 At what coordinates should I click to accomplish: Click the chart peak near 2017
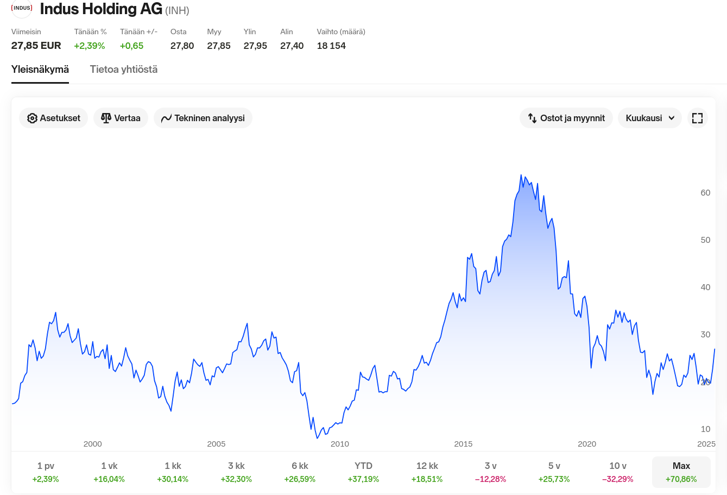pos(521,176)
